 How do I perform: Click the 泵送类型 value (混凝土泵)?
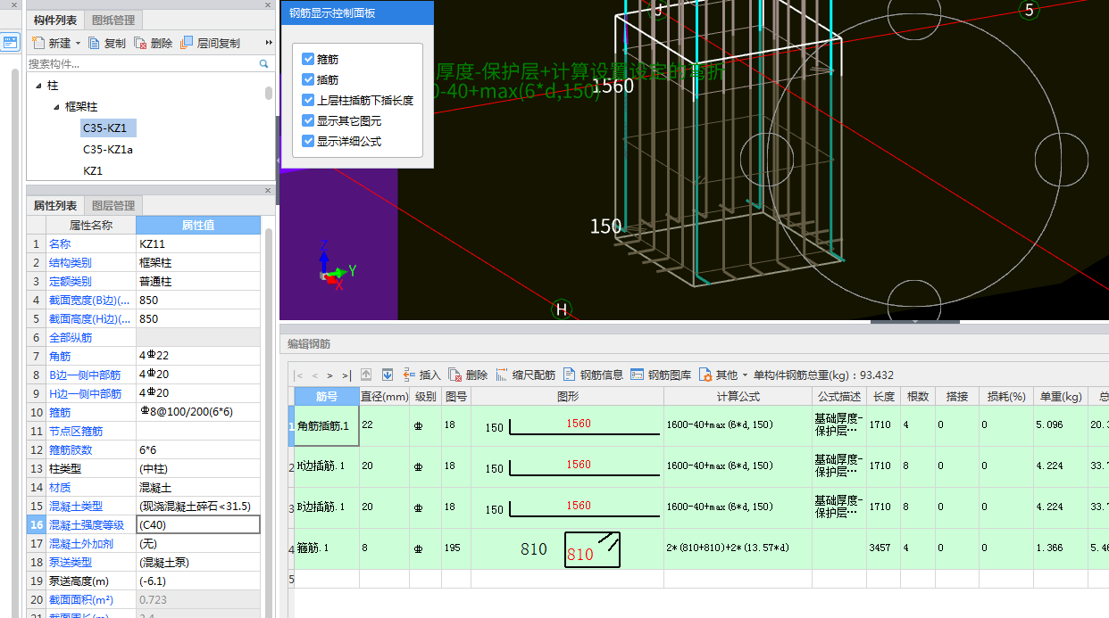coord(198,562)
